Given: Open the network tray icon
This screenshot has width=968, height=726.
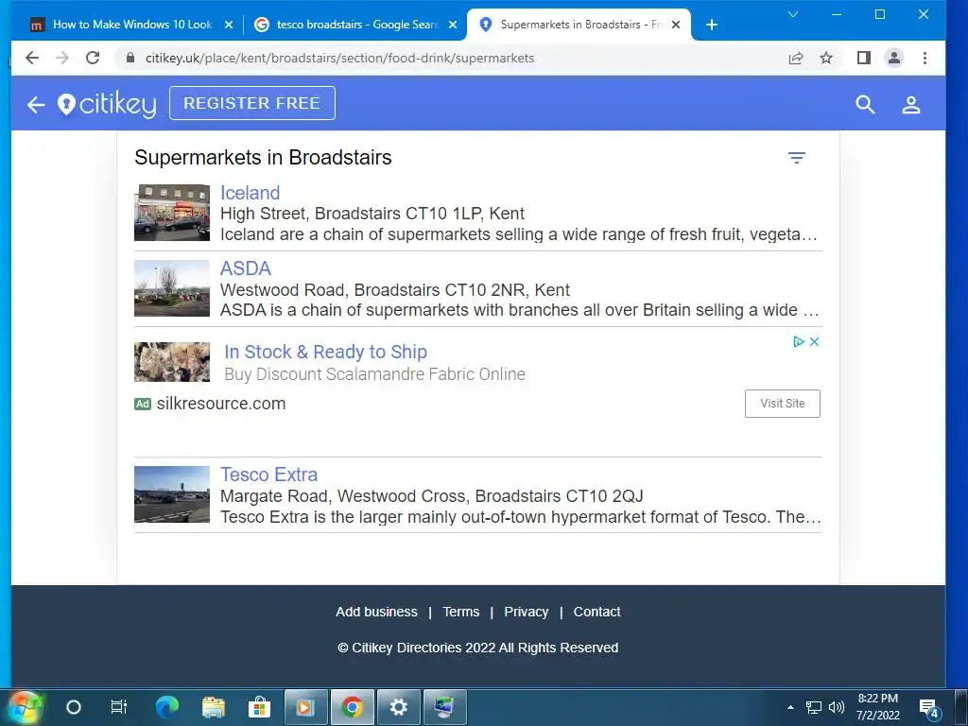Looking at the screenshot, I should coord(814,707).
